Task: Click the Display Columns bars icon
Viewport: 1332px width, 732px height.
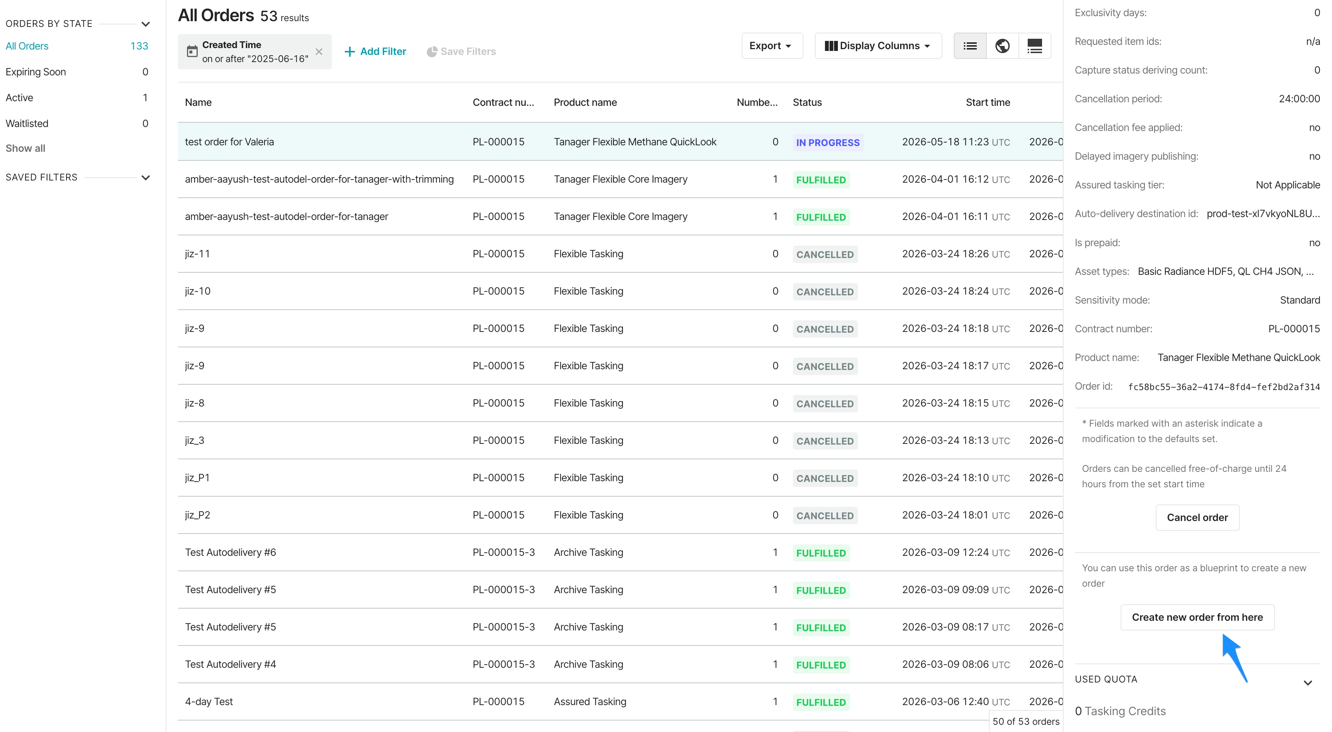Action: (830, 46)
